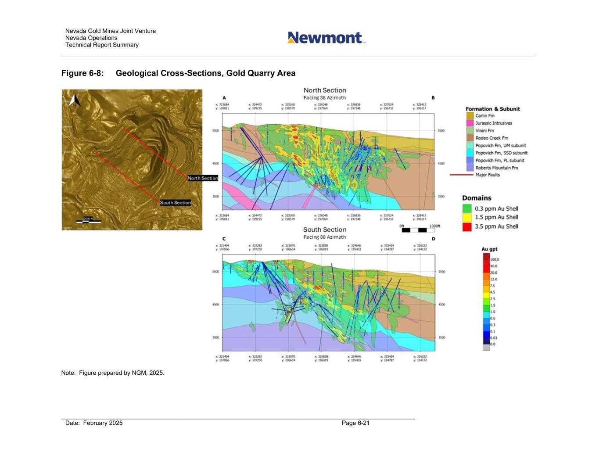Click the Roberts Mountain Fm legend swatch
The height and width of the screenshot is (463, 599).
pos(470,168)
